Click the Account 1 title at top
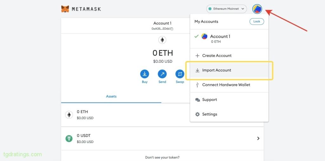 point(162,23)
